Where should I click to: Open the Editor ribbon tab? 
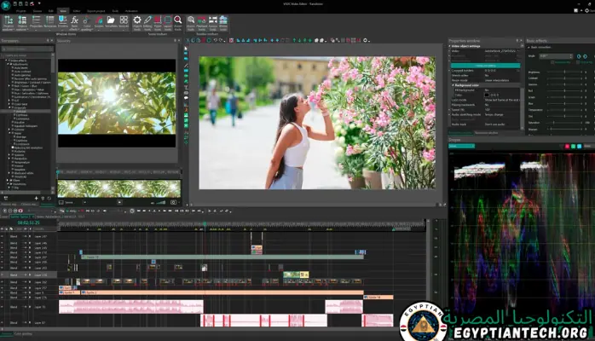coord(77,11)
